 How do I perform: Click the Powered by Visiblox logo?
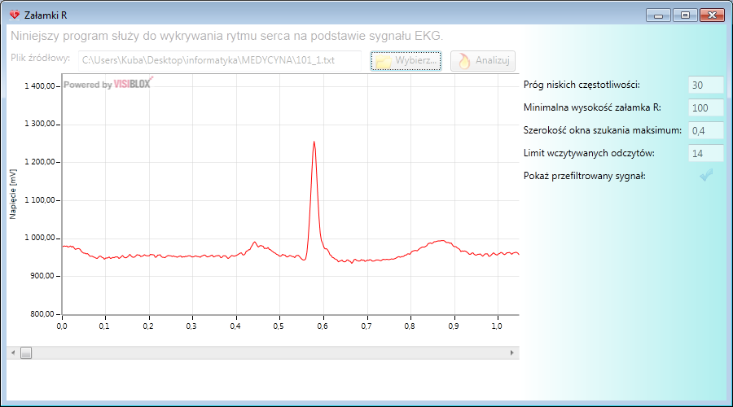tap(108, 84)
